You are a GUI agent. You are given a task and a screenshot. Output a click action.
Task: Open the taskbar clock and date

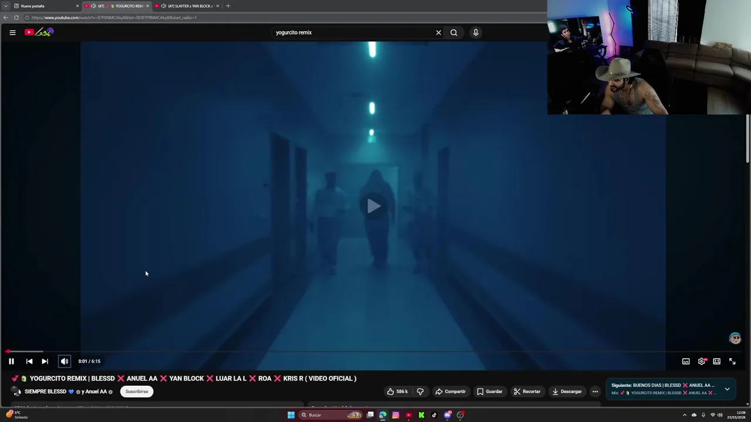pos(736,415)
